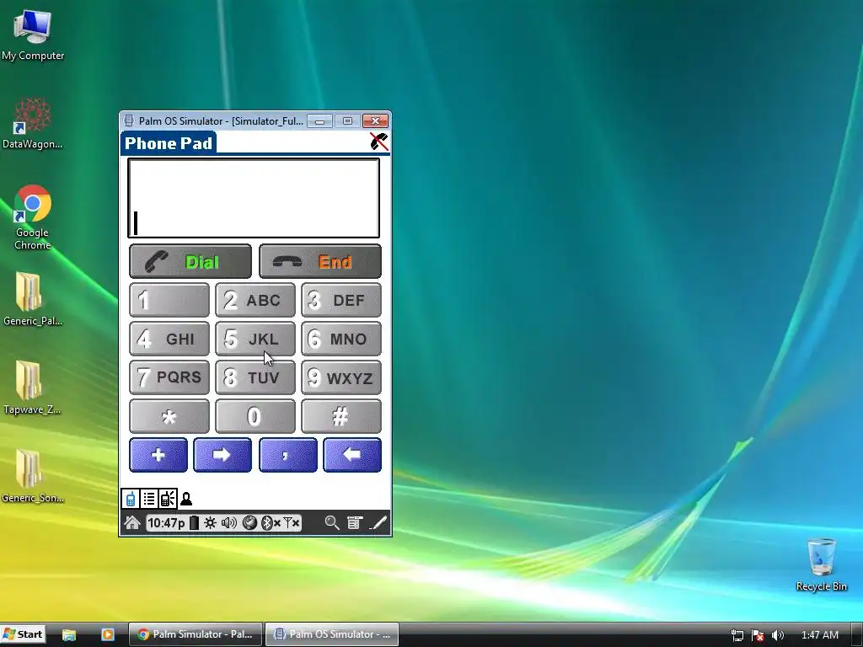Tap the star key
The height and width of the screenshot is (647, 863).
click(169, 416)
